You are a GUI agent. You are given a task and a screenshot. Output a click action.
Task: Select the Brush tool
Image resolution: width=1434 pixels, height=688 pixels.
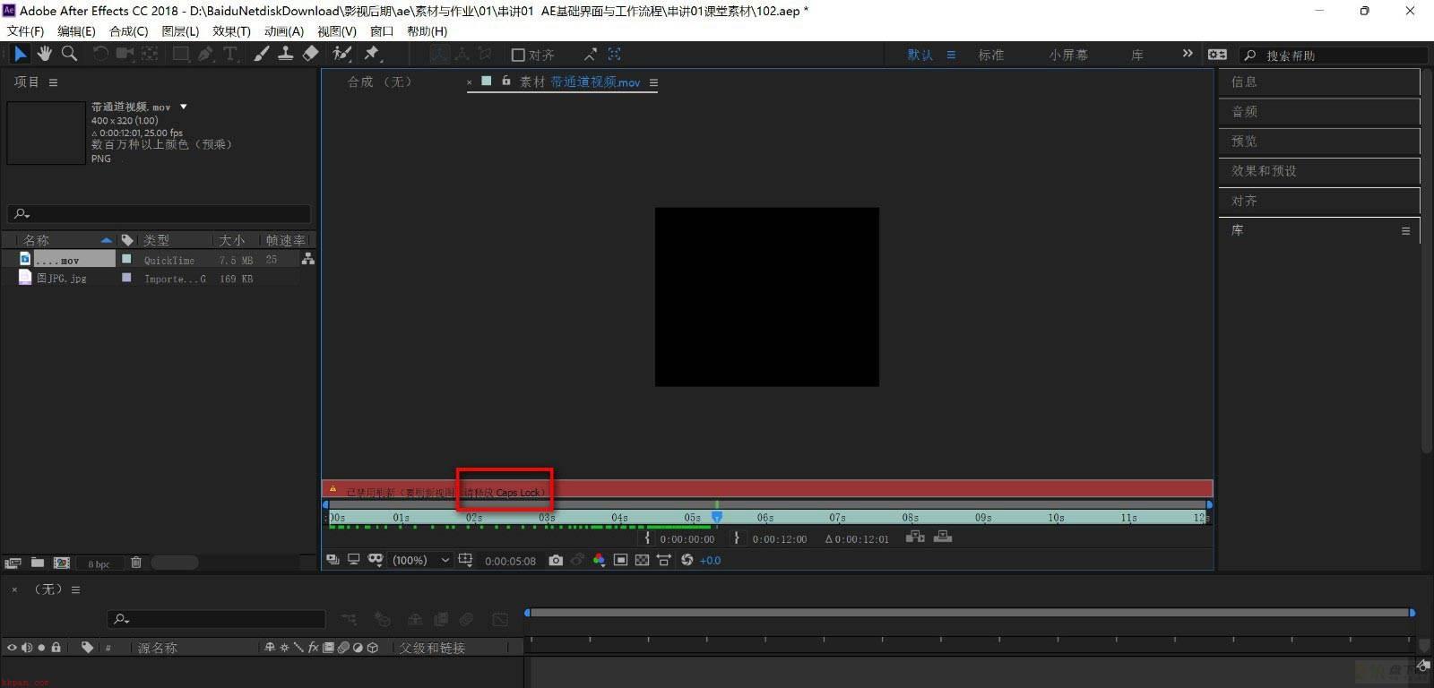tap(261, 54)
